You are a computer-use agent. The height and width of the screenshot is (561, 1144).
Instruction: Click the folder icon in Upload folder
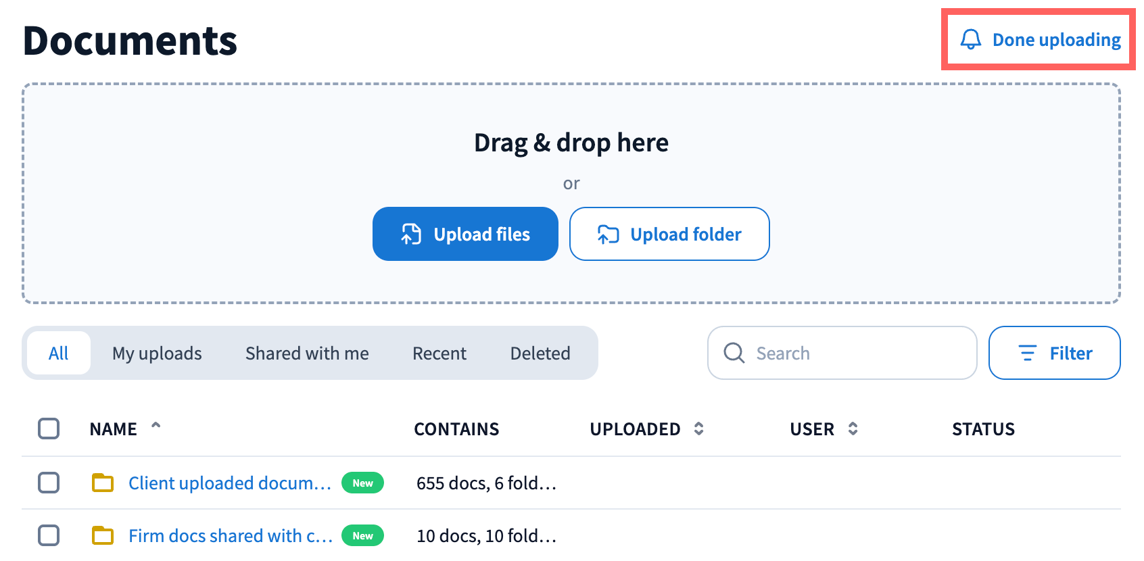click(x=608, y=234)
